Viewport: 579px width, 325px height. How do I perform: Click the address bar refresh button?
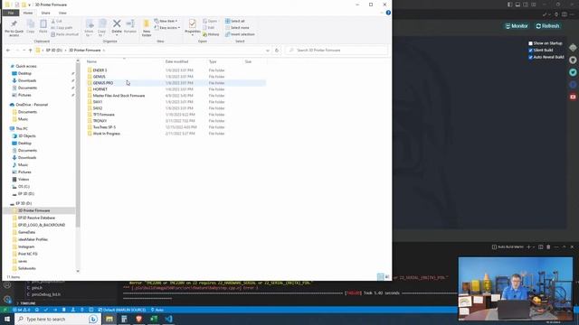(277, 51)
